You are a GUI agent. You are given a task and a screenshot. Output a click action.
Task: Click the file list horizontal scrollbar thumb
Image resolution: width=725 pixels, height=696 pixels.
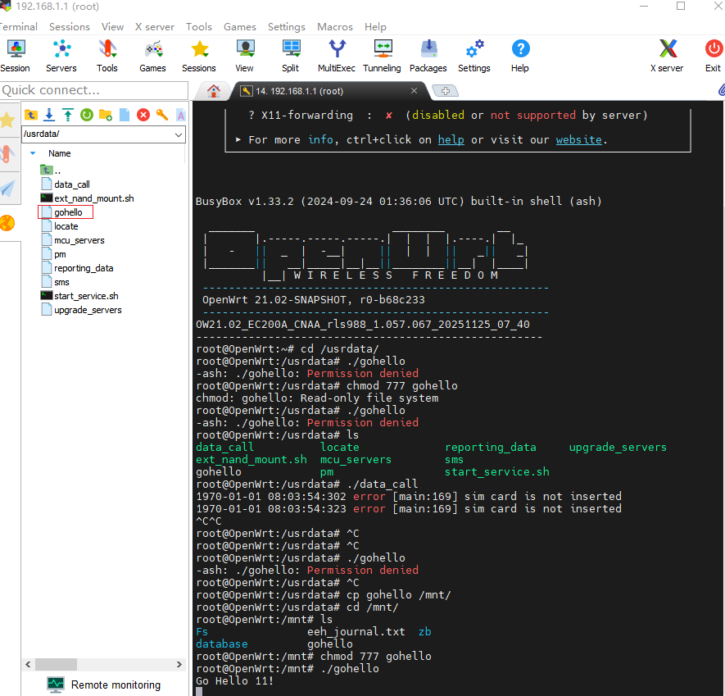[56, 665]
